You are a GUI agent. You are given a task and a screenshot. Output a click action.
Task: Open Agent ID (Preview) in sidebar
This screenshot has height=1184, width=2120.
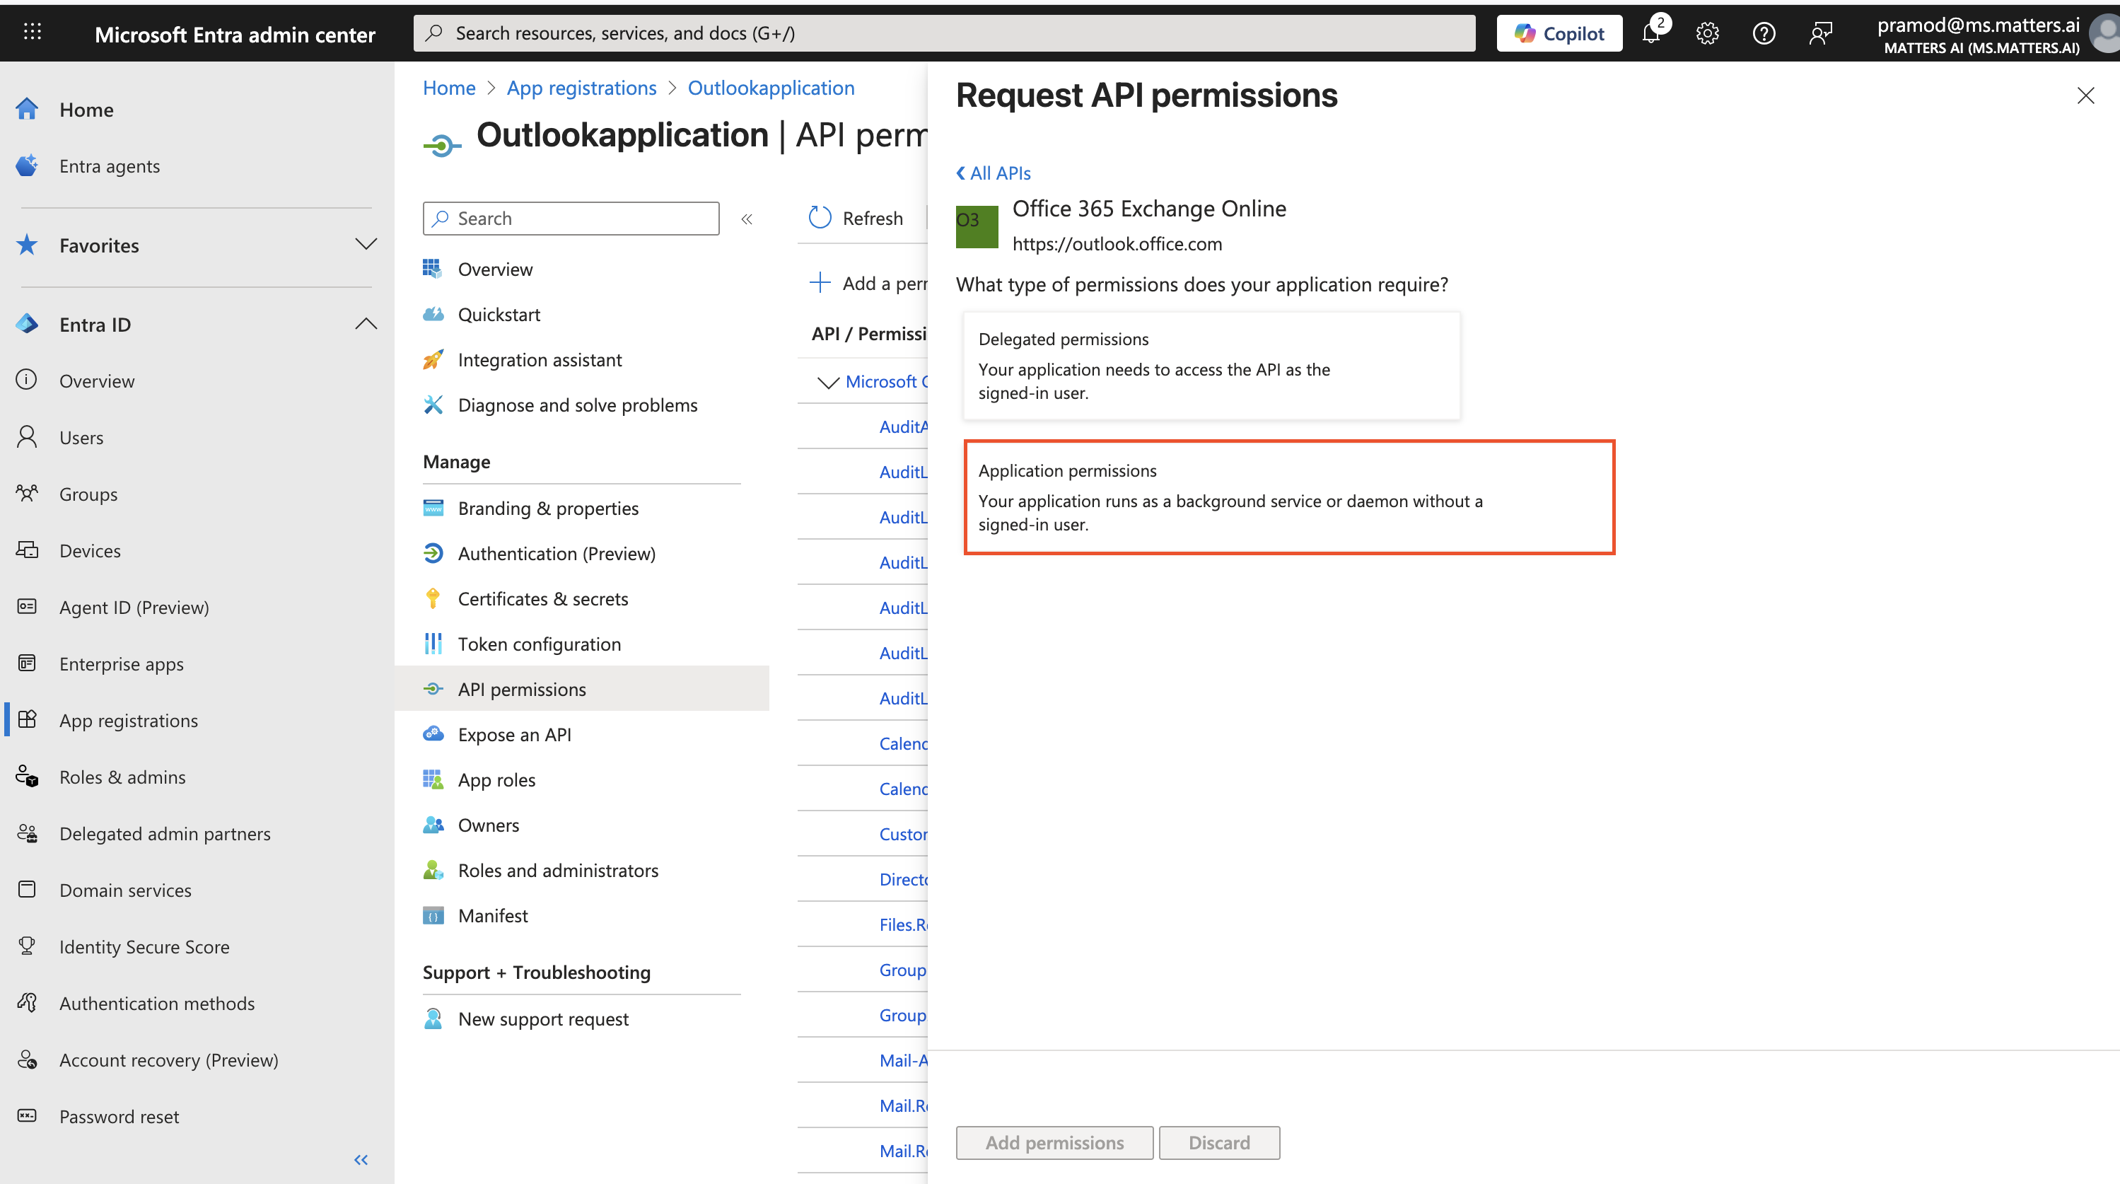click(x=134, y=608)
